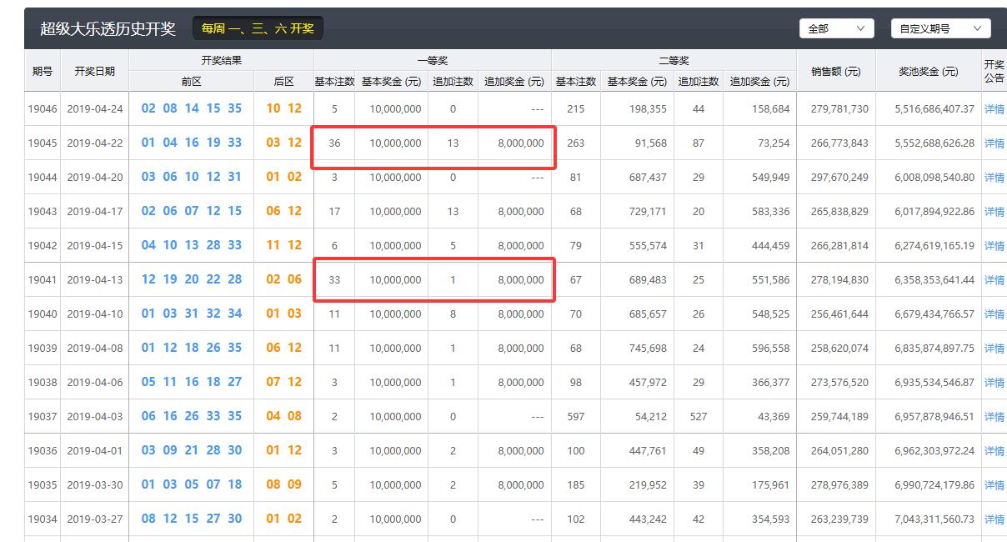View 详情 for draw 19041
Screen dimensions: 1007x542
994,280
